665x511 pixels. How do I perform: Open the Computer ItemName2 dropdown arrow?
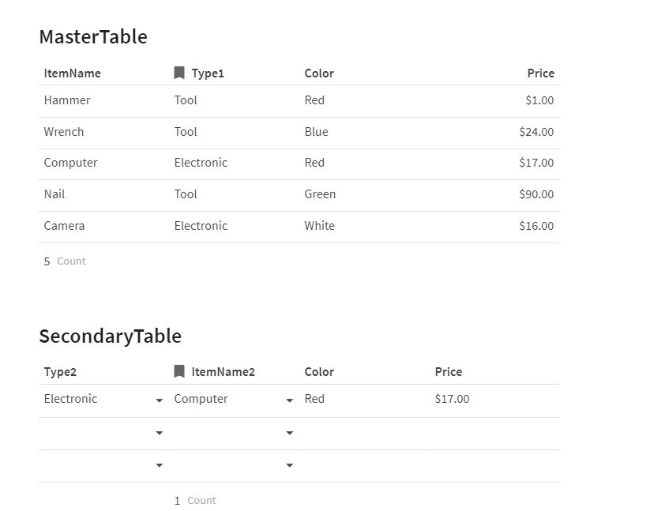[290, 400]
